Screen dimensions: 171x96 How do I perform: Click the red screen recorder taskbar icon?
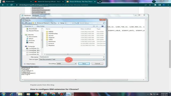[61, 94]
